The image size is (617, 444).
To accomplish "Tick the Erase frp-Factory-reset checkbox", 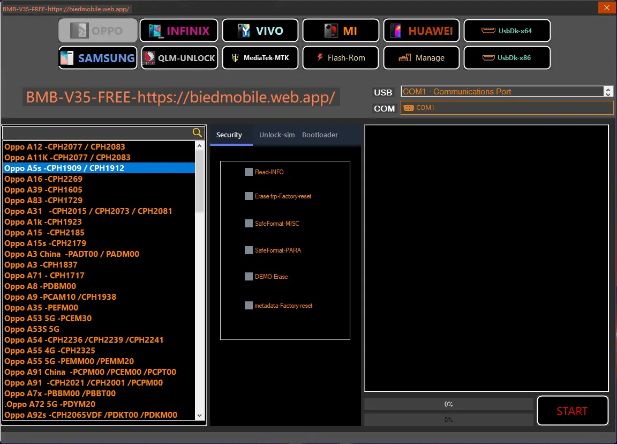I will pos(249,196).
